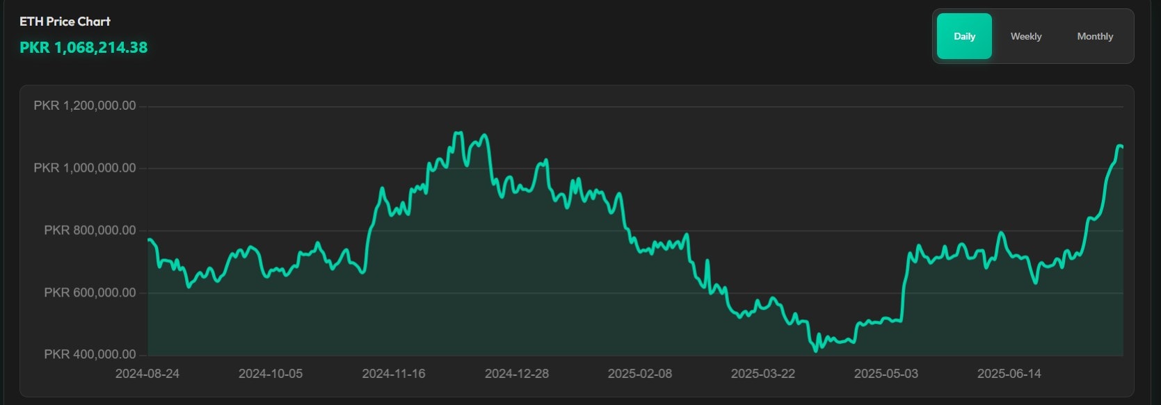Switch to the Weekly chart view

coord(1026,36)
